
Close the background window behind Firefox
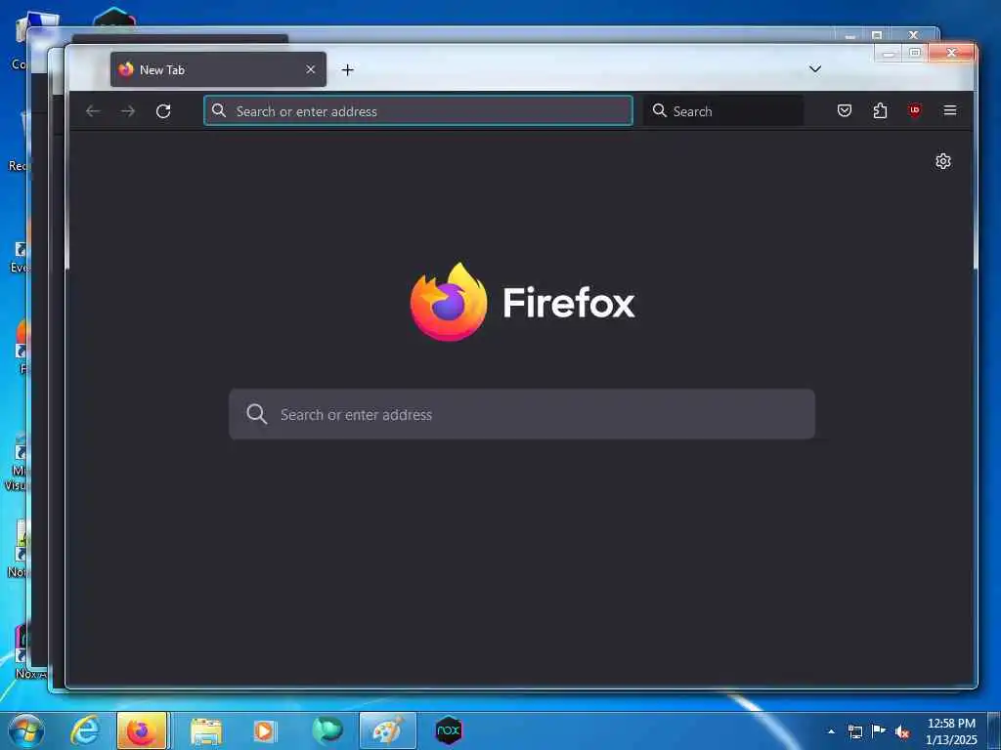click(913, 35)
